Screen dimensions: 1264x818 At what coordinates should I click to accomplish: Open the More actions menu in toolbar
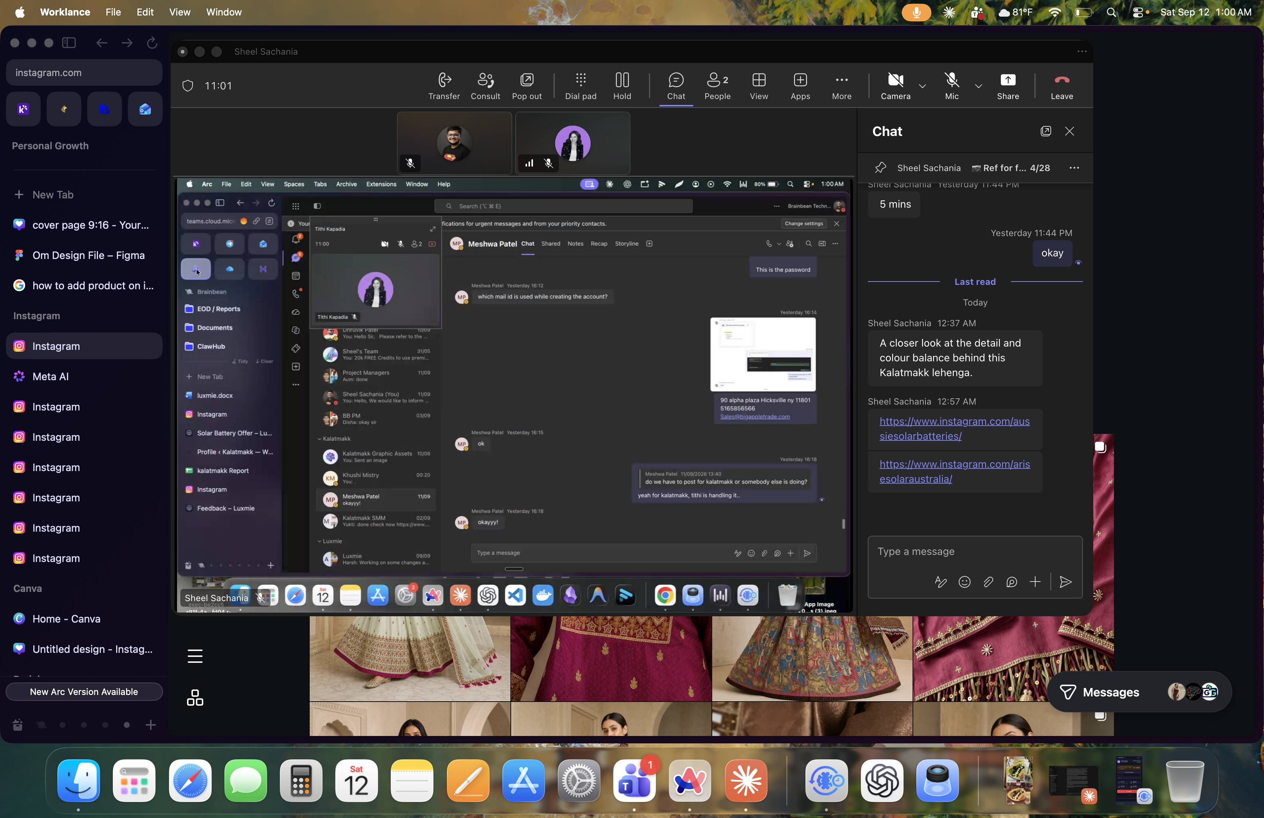tap(841, 86)
